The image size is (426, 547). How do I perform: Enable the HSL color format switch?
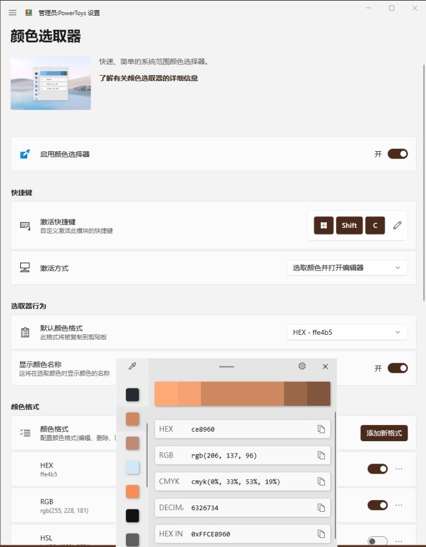(x=377, y=541)
